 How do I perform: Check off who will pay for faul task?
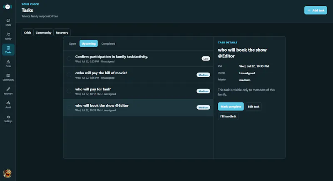point(69,91)
